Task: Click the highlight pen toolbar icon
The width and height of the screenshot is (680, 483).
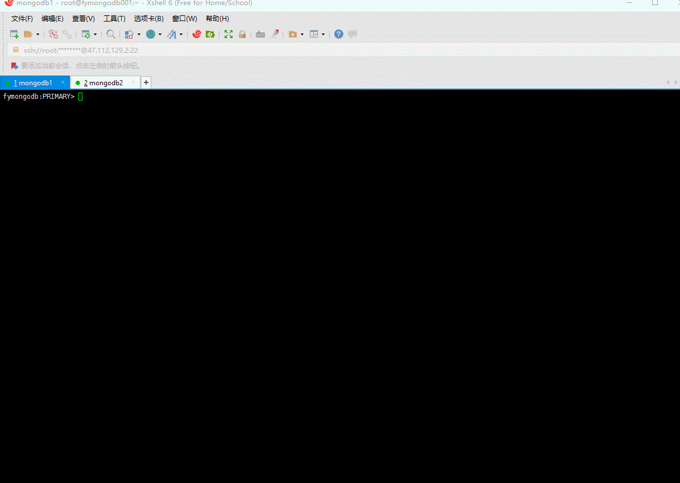Action: [x=275, y=34]
